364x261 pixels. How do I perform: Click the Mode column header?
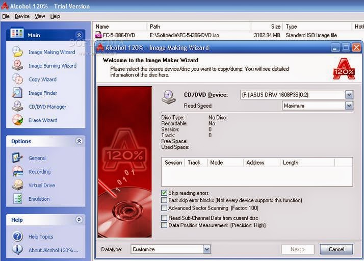click(225, 162)
